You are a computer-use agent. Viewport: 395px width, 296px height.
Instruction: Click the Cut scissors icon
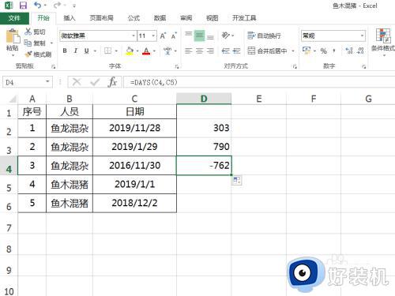pos(28,32)
